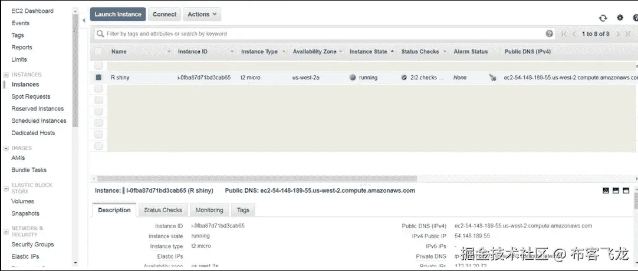Open Snapshots in the sidebar
This screenshot has height=271, width=638.
(x=25, y=213)
